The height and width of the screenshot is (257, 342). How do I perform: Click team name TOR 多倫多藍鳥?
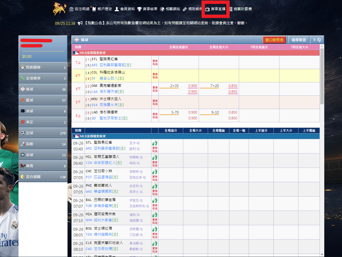[102, 206]
